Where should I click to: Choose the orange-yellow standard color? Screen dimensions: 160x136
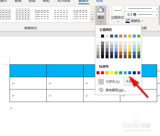107,73
